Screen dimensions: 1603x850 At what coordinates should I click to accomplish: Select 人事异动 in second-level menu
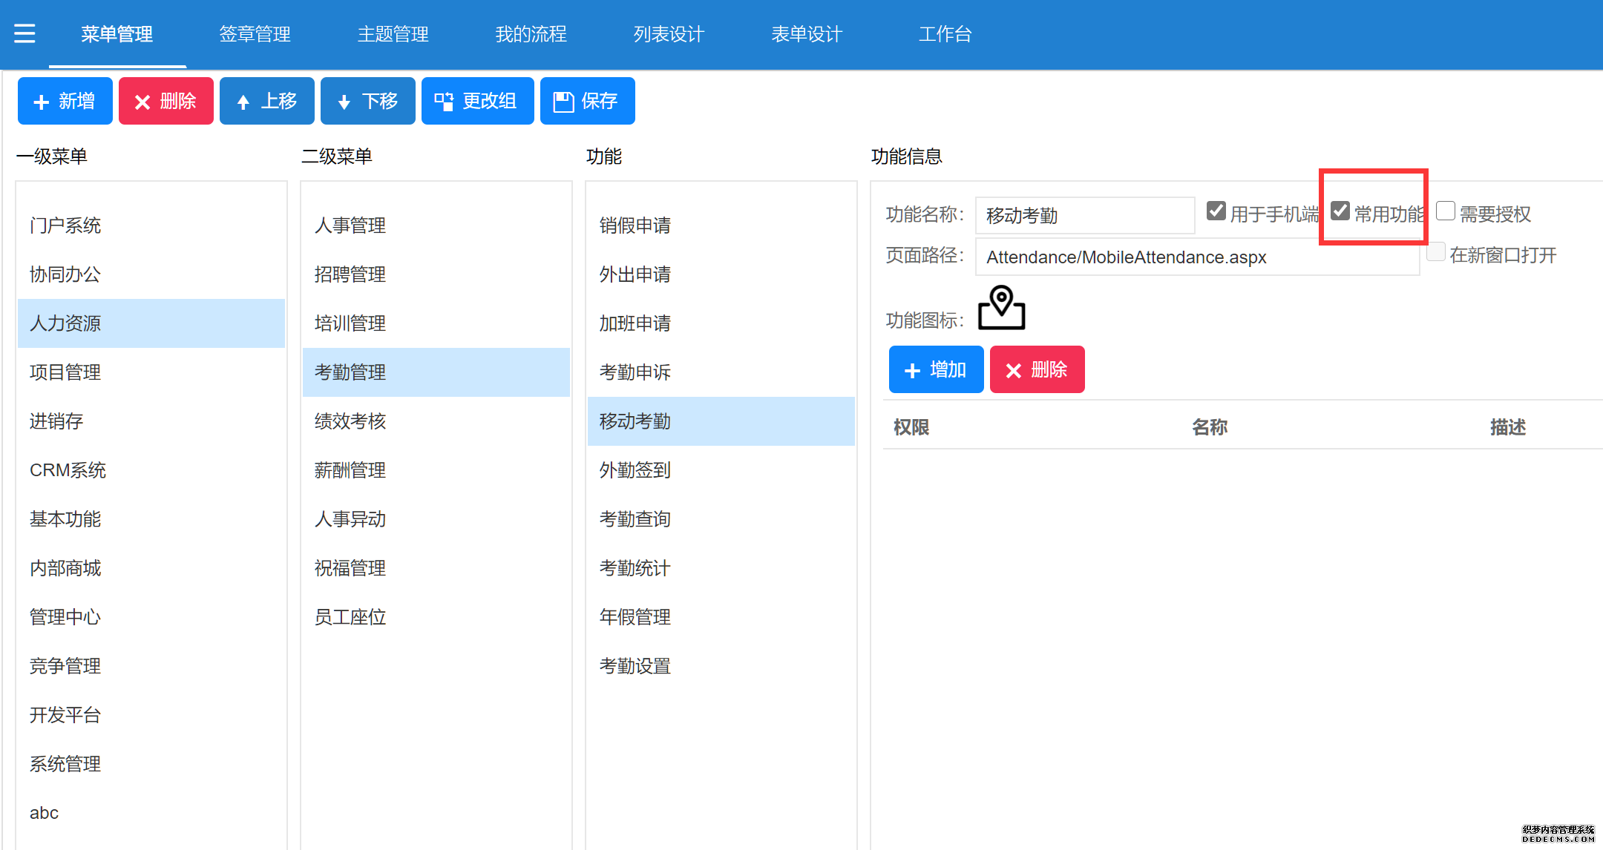point(436,519)
